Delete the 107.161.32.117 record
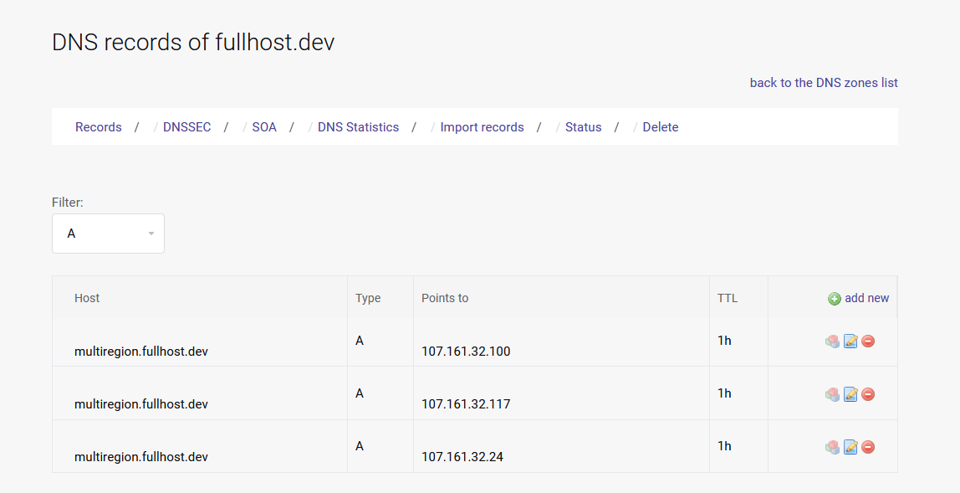The height and width of the screenshot is (493, 960). (868, 394)
